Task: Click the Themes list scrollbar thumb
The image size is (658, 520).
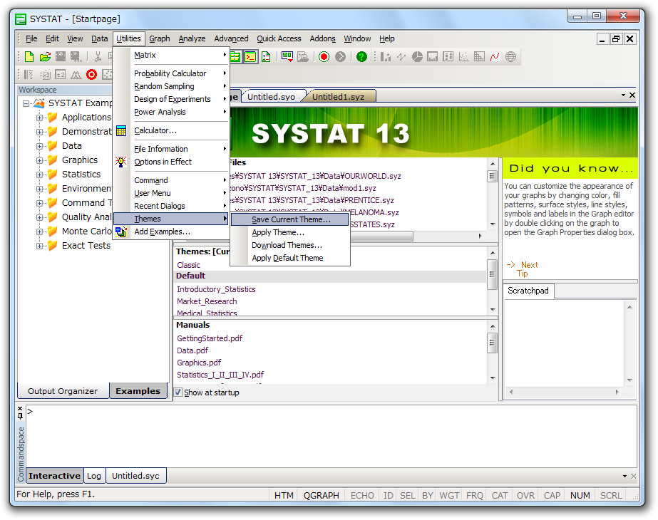Action: (x=492, y=275)
